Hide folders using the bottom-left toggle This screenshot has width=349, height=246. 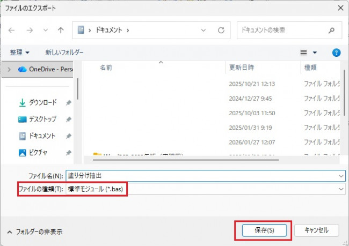34,232
